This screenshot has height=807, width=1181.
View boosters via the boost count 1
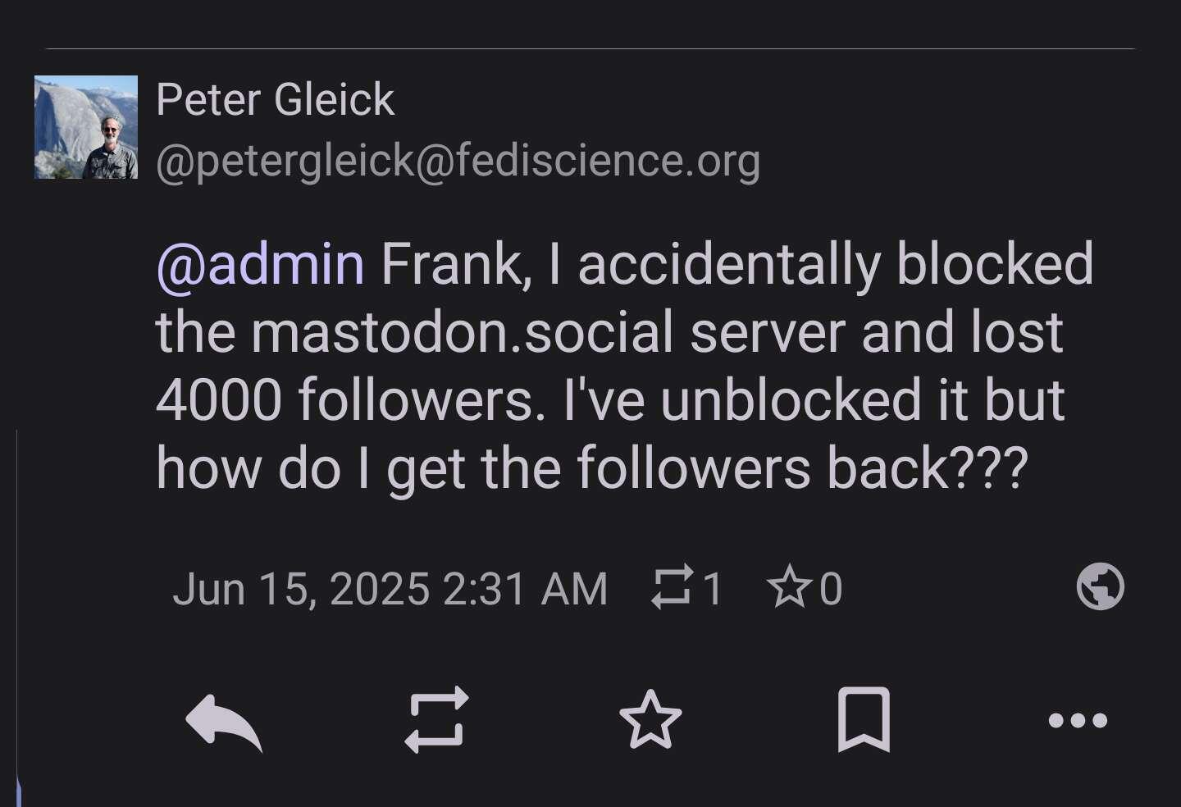(x=712, y=589)
